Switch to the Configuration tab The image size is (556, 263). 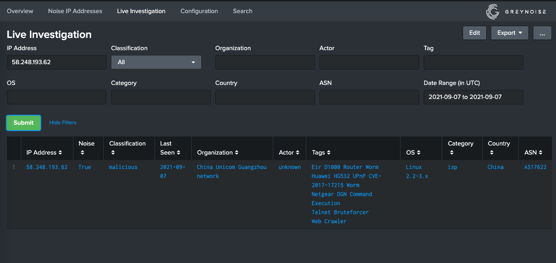tap(199, 11)
